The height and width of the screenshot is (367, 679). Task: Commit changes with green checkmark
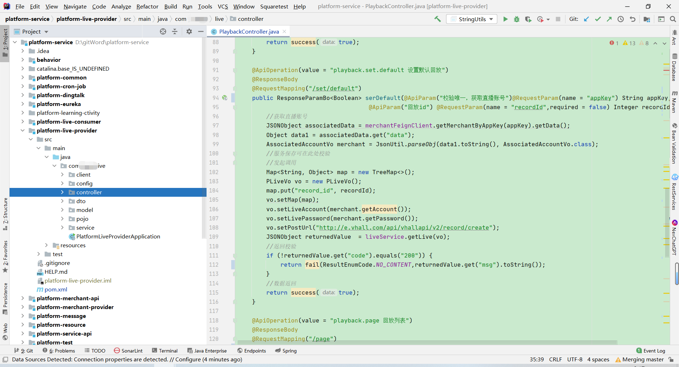(598, 19)
